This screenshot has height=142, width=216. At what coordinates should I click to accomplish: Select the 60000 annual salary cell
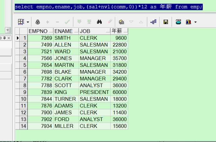point(119,92)
